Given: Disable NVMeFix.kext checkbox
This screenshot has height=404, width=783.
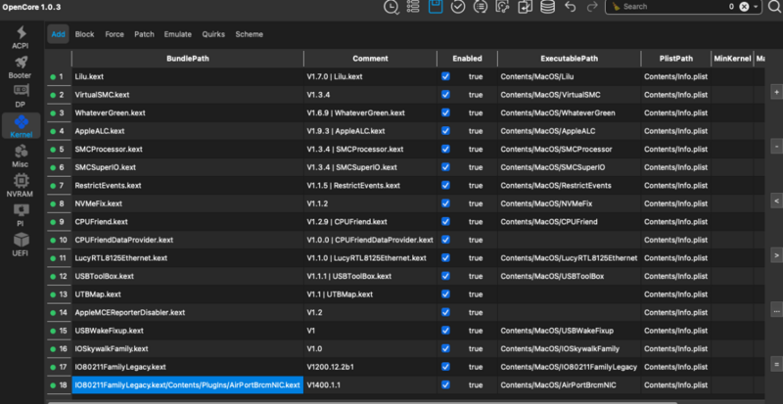Looking at the screenshot, I should pos(445,203).
